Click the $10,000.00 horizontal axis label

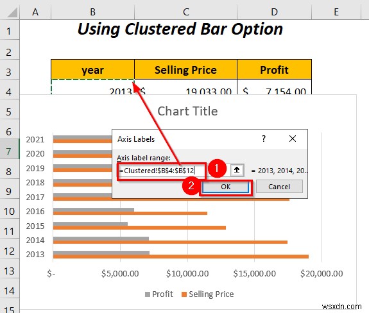coord(187,274)
